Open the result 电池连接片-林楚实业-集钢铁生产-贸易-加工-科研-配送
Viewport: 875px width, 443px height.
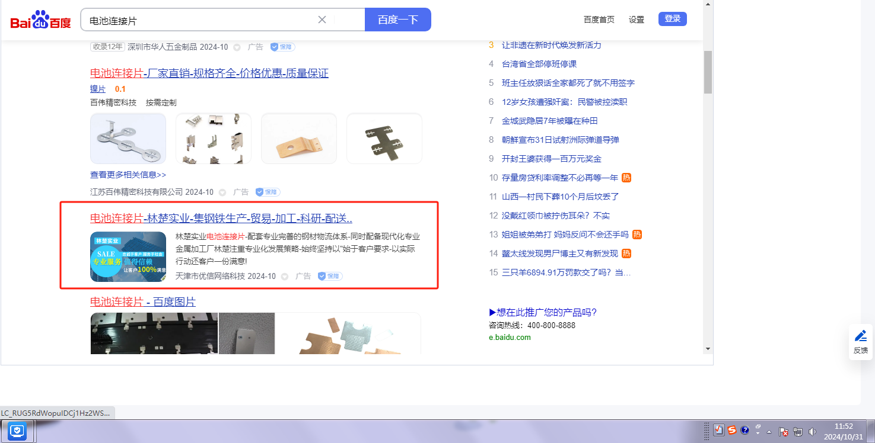pyautogui.click(x=221, y=219)
